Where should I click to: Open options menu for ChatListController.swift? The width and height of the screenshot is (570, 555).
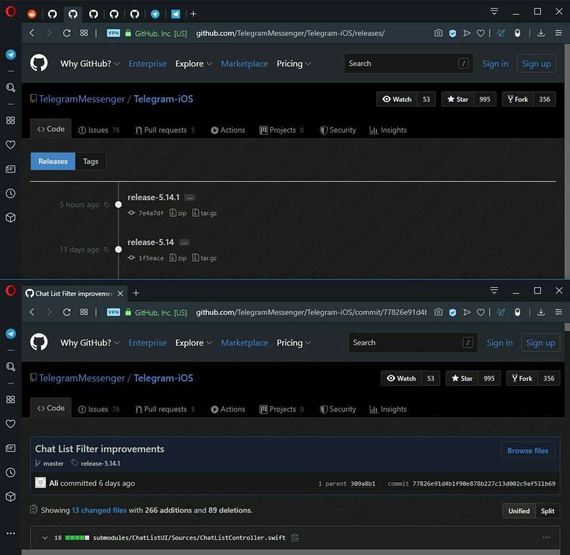pos(547,538)
